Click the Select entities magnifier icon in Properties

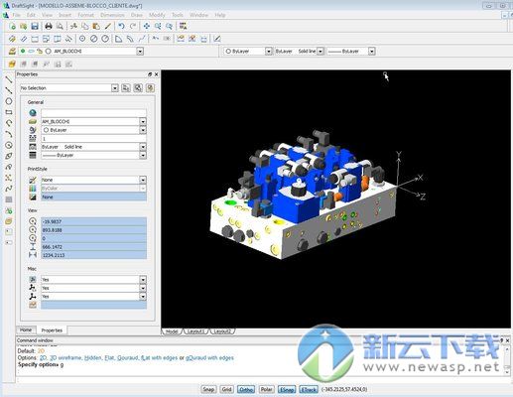pos(138,88)
